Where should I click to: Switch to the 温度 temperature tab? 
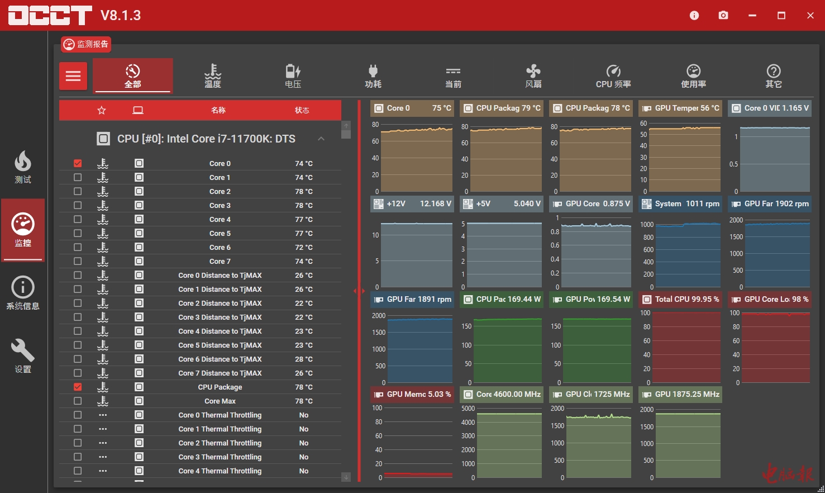pos(213,76)
